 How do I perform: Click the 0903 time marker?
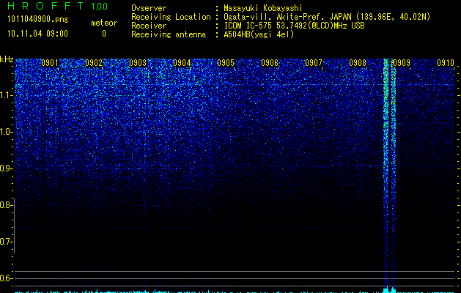pyautogui.click(x=138, y=63)
